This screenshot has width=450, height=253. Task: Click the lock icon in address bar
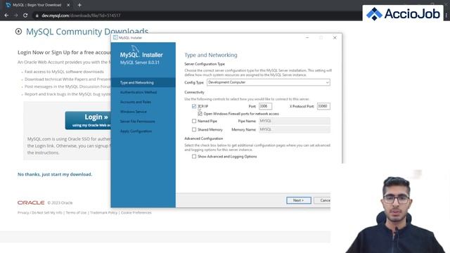click(37, 15)
